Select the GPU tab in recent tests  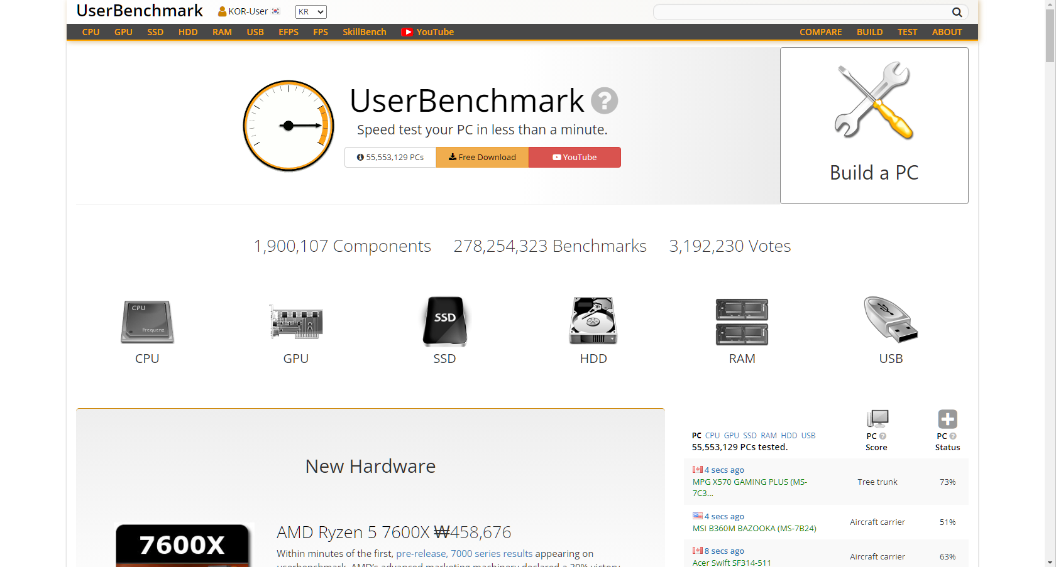click(731, 435)
